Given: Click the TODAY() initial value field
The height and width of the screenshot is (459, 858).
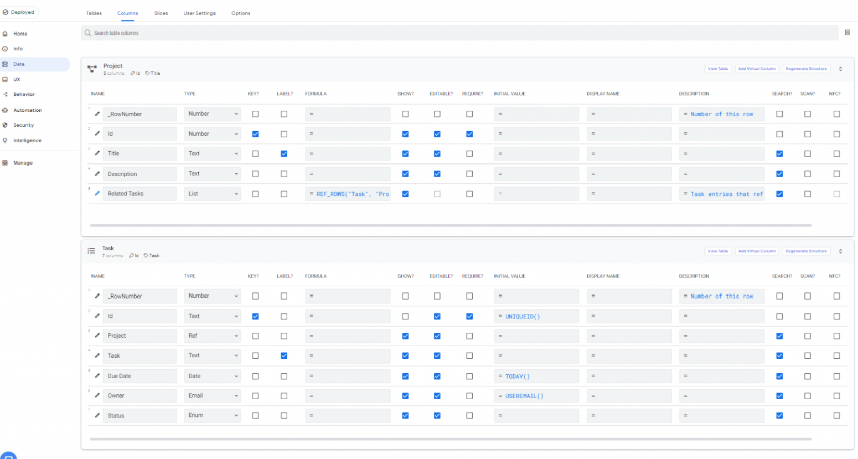Looking at the screenshot, I should pos(536,376).
